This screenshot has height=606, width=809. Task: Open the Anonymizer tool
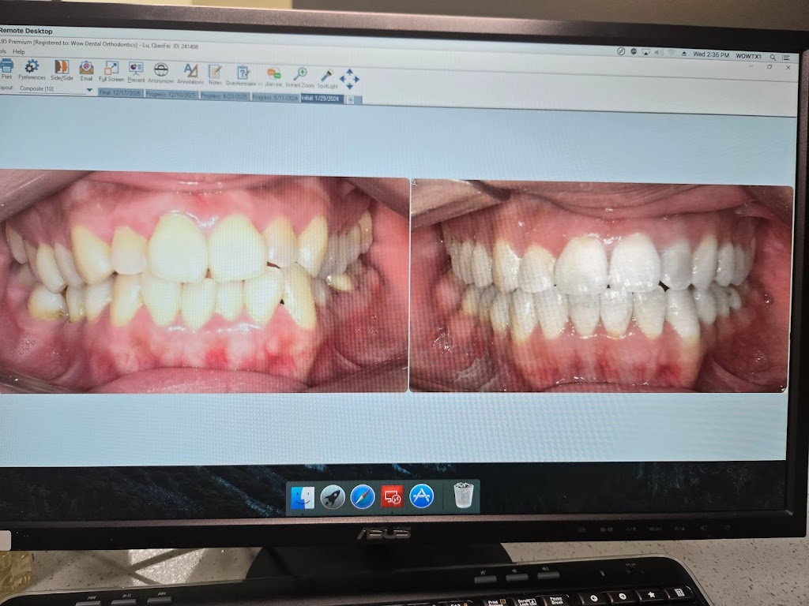pyautogui.click(x=161, y=73)
